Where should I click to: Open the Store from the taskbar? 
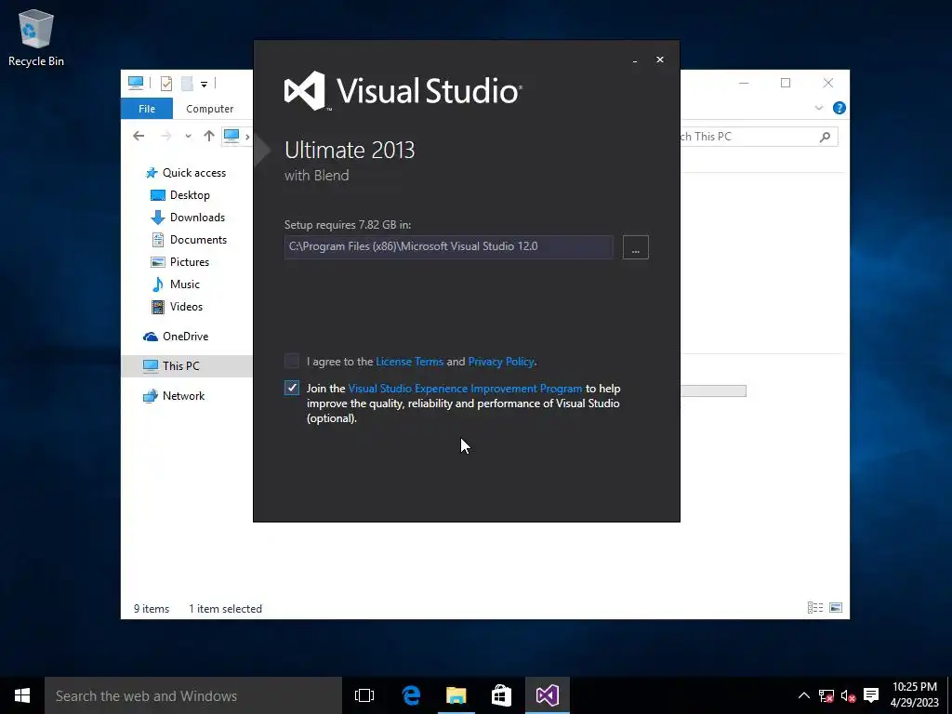(501, 695)
